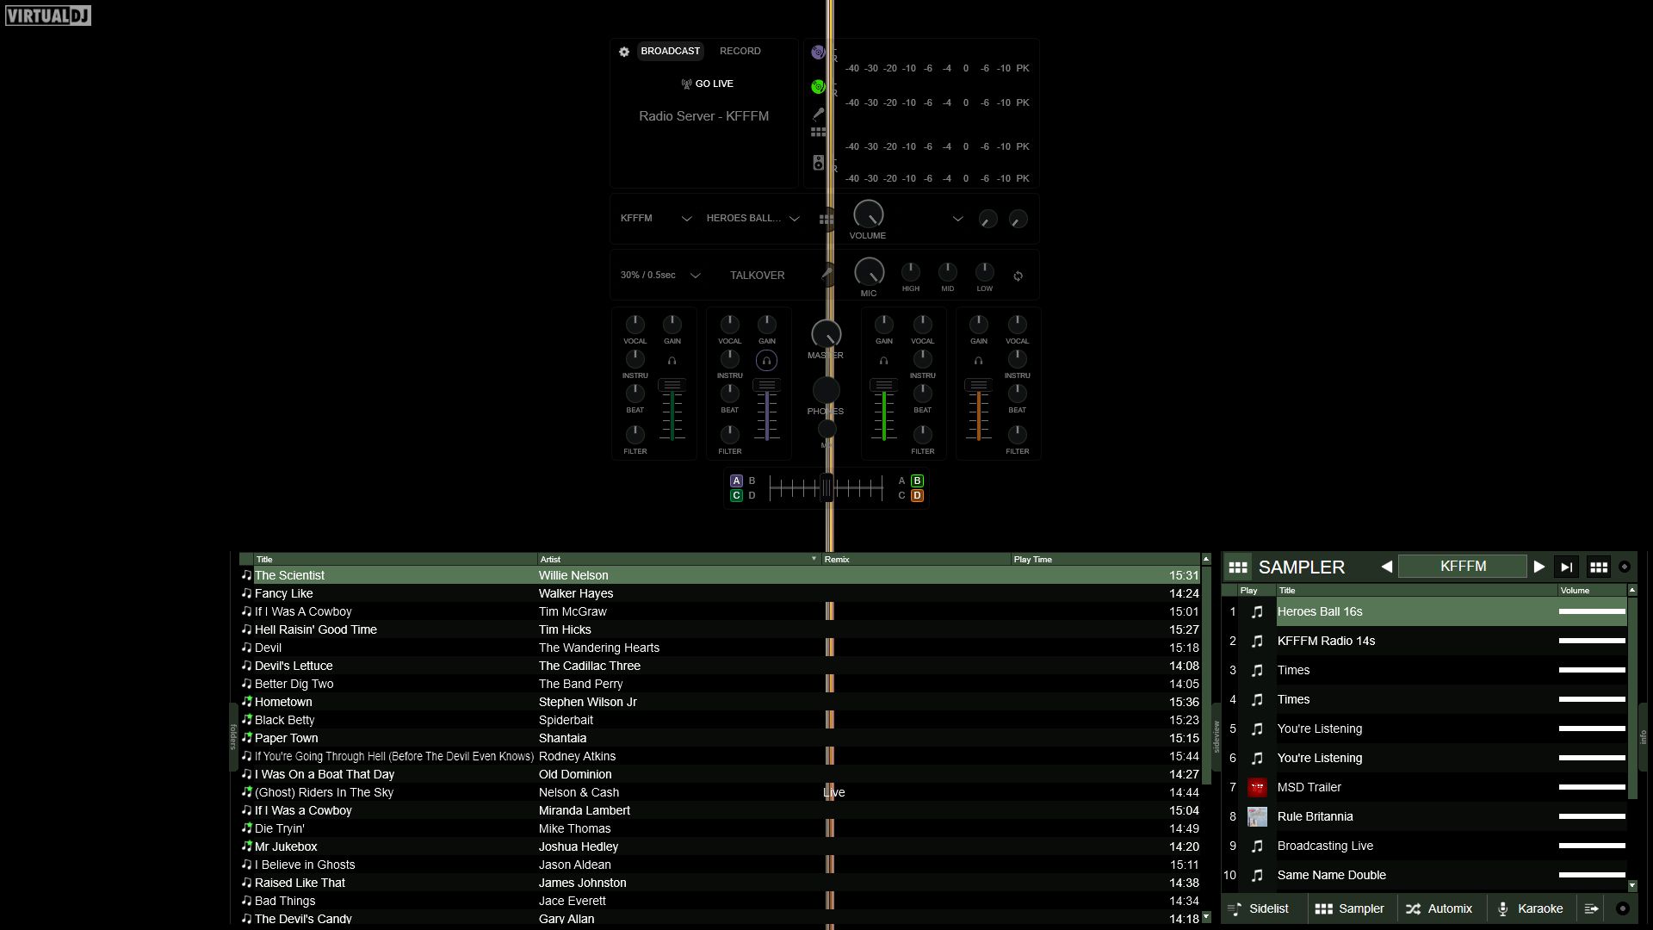Expand the sideview side panel handle
Screen dimensions: 1653x930
point(1216,737)
